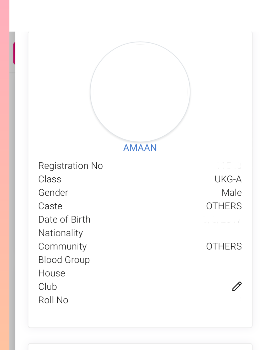Select the Roll No label
Screen dimensions: 262x350
53,300
